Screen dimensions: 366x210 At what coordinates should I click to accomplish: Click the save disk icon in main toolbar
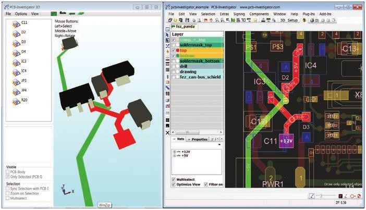point(187,20)
